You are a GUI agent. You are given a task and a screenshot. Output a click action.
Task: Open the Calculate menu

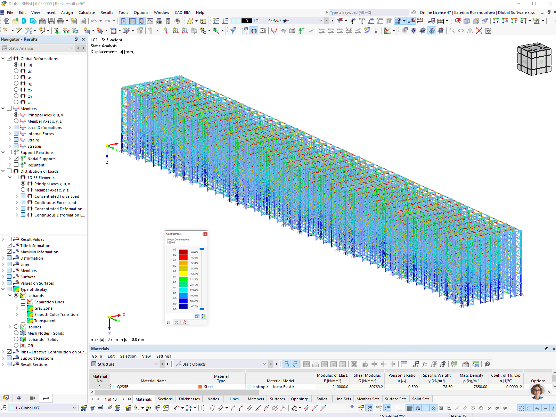pyautogui.click(x=87, y=13)
